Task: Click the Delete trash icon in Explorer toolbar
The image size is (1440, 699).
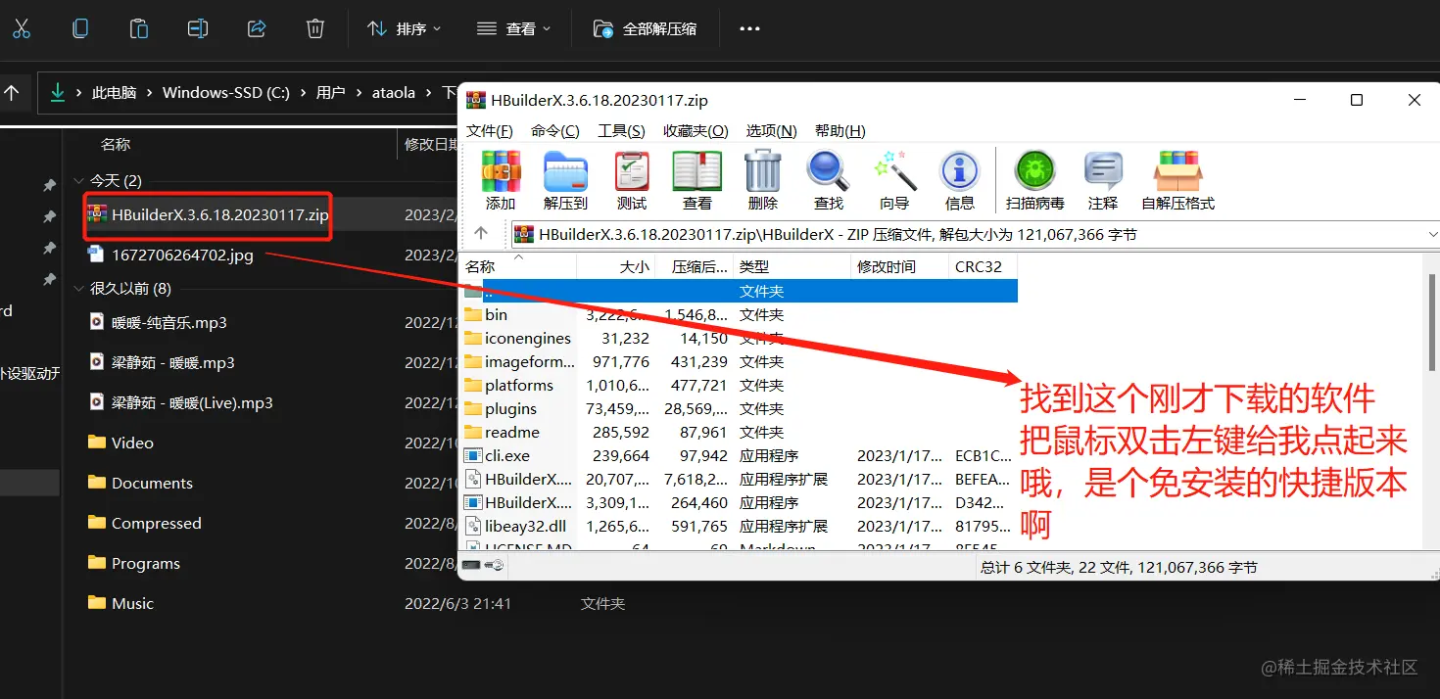Action: (315, 28)
